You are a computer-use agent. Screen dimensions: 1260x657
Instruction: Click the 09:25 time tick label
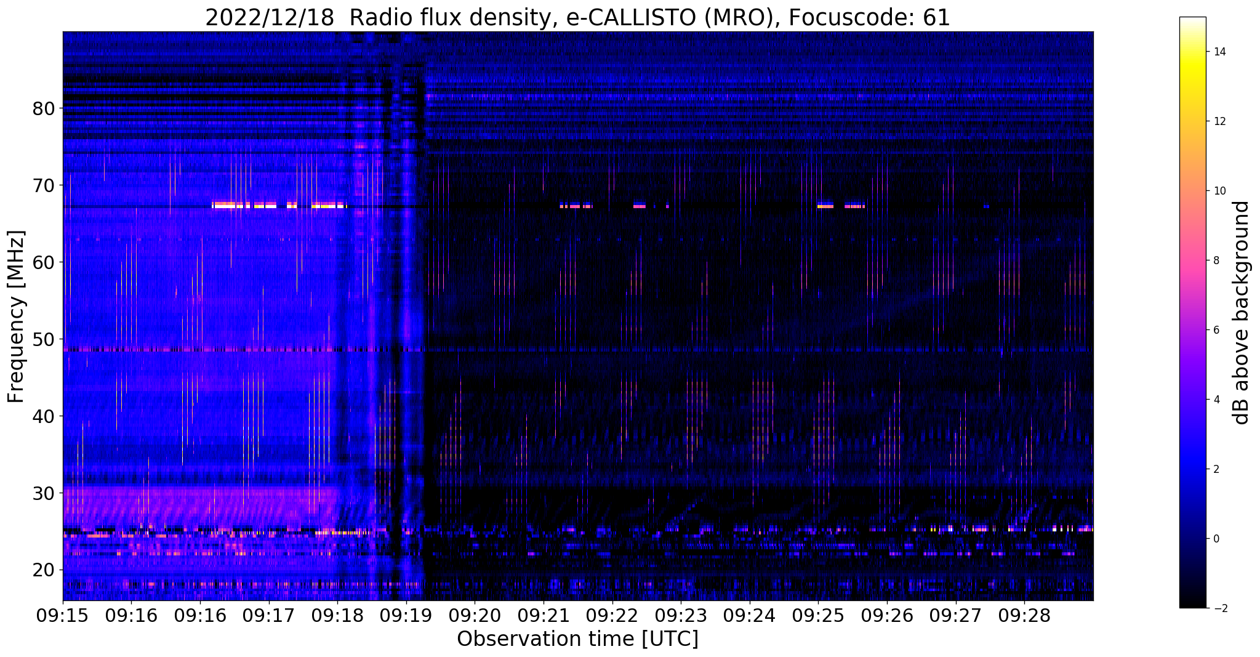[818, 616]
